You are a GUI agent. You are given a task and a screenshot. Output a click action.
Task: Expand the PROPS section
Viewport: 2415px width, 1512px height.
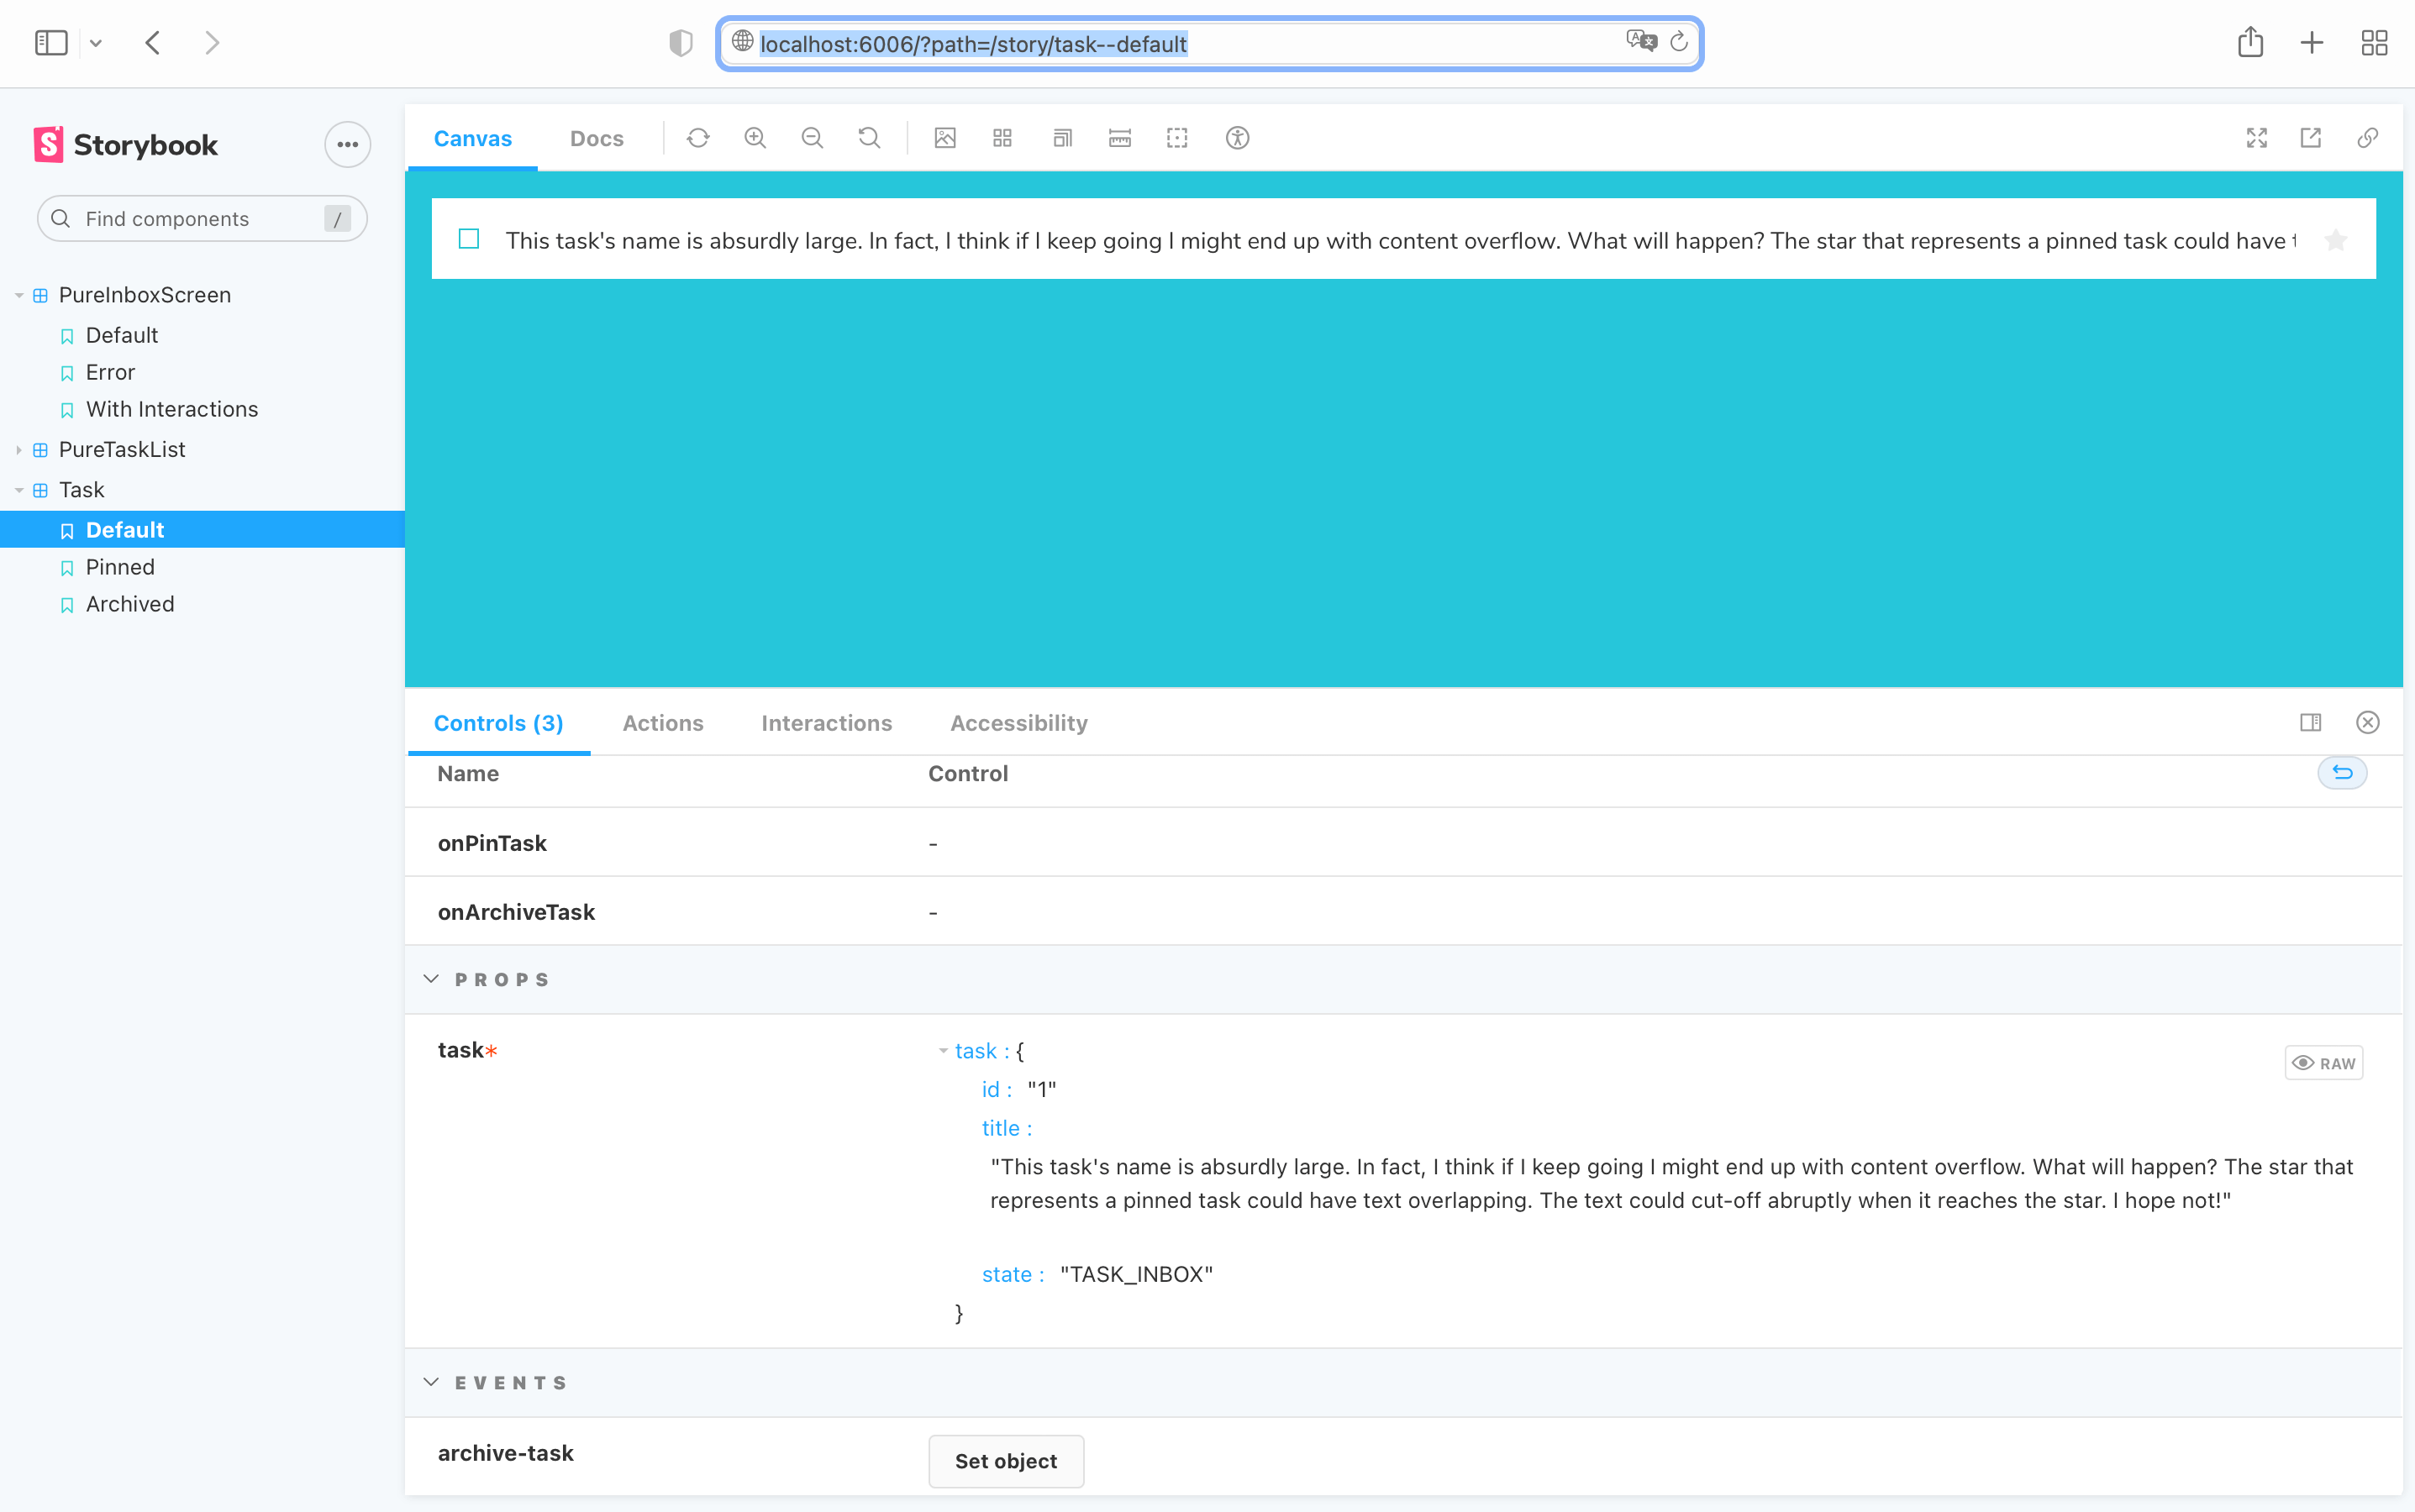[x=434, y=979]
